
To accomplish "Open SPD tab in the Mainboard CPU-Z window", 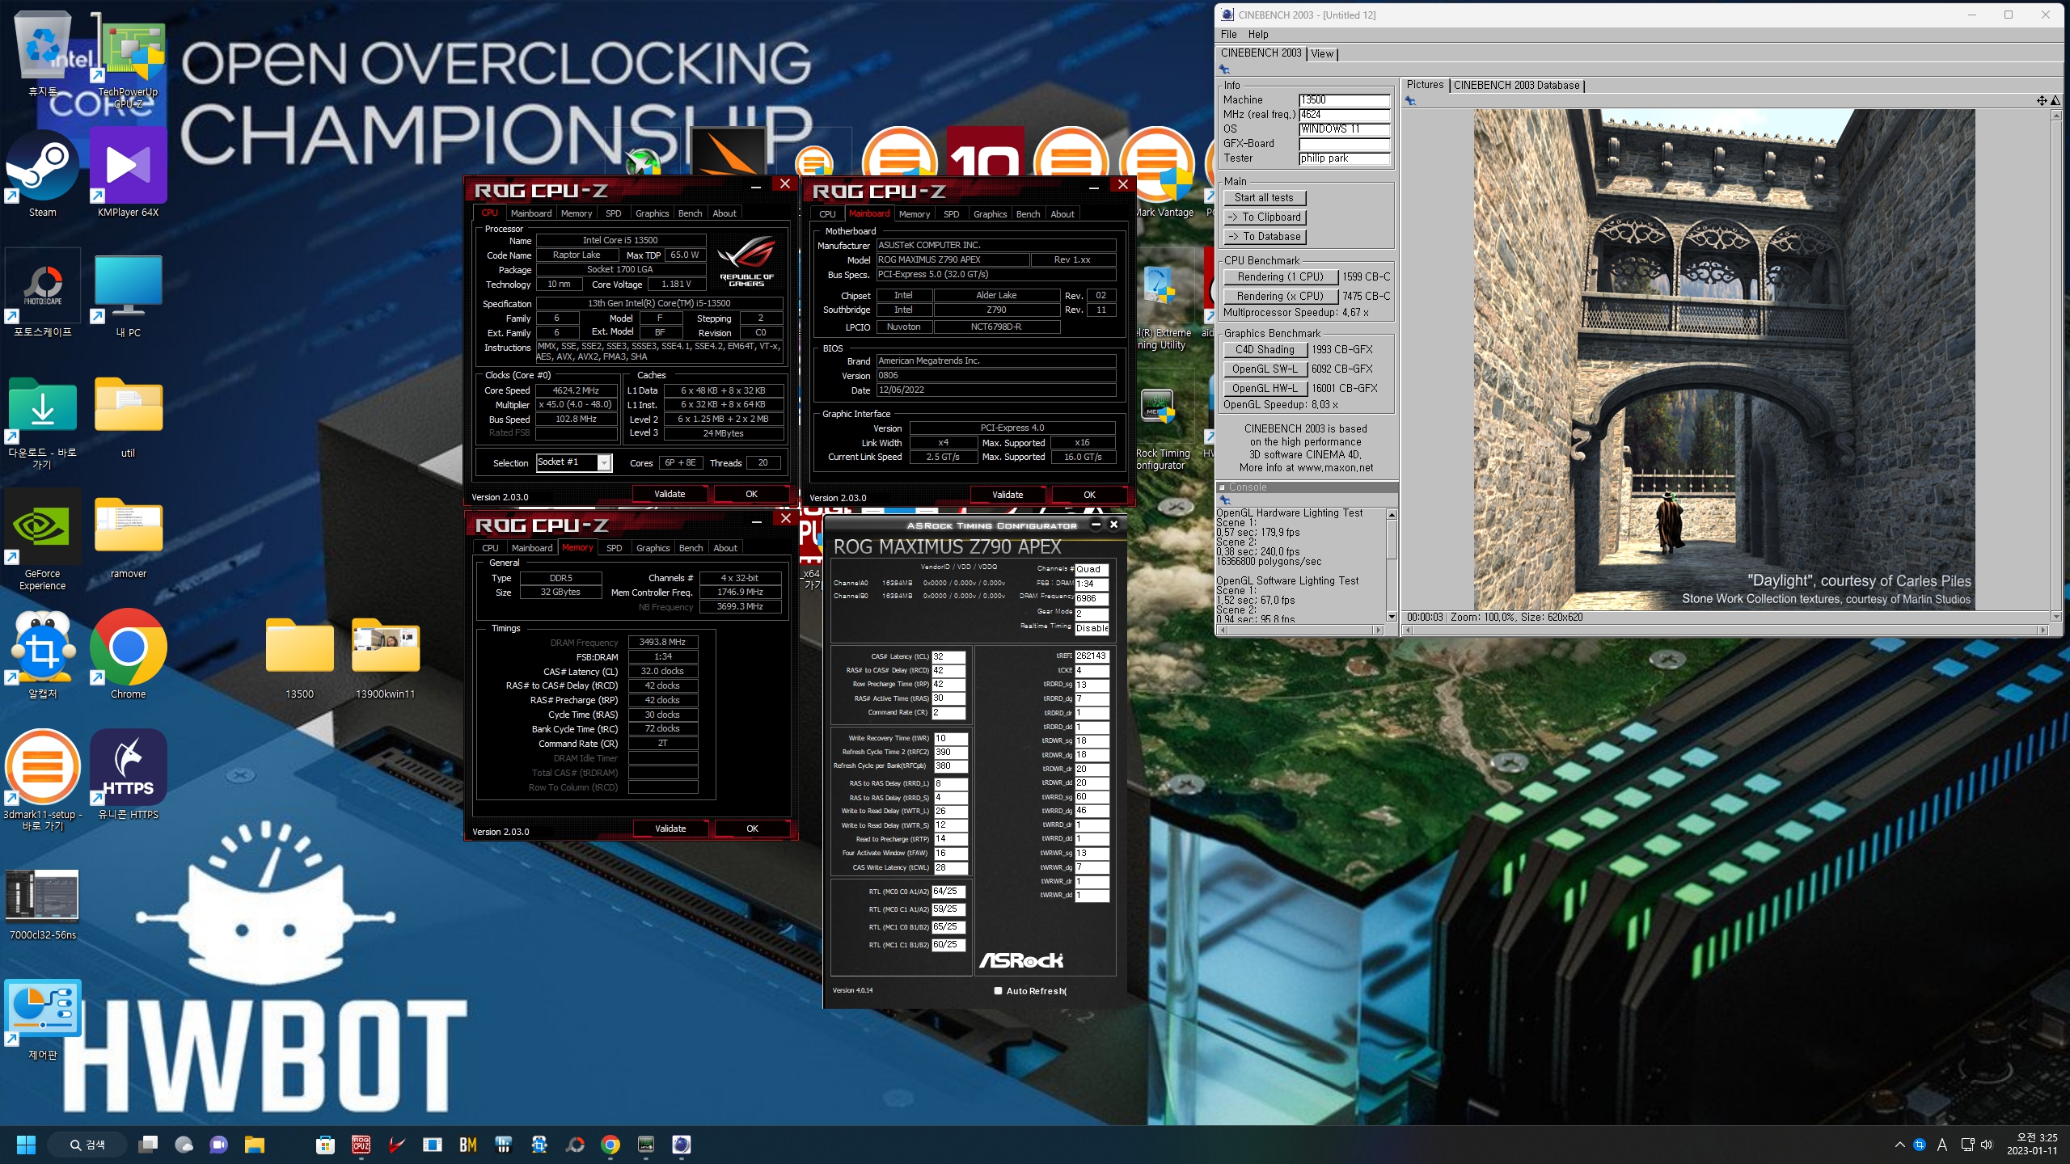I will pos(952,214).
